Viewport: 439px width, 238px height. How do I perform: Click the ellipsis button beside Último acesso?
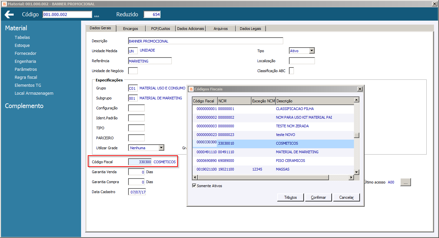[x=405, y=182]
